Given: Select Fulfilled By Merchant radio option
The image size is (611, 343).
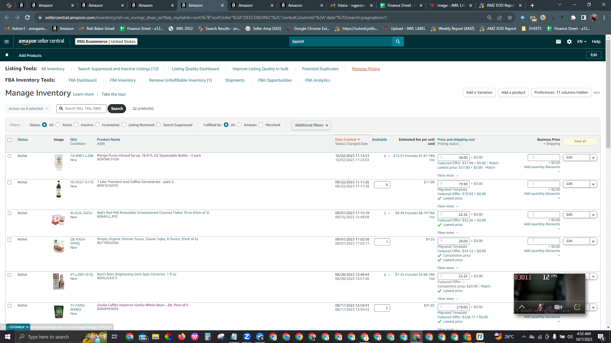Looking at the screenshot, I should tap(261, 125).
